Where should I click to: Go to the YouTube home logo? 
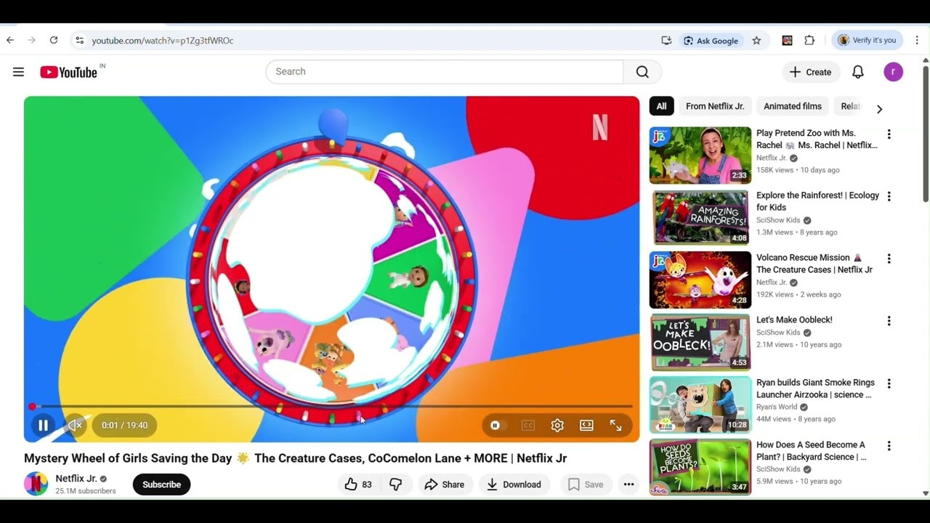69,72
